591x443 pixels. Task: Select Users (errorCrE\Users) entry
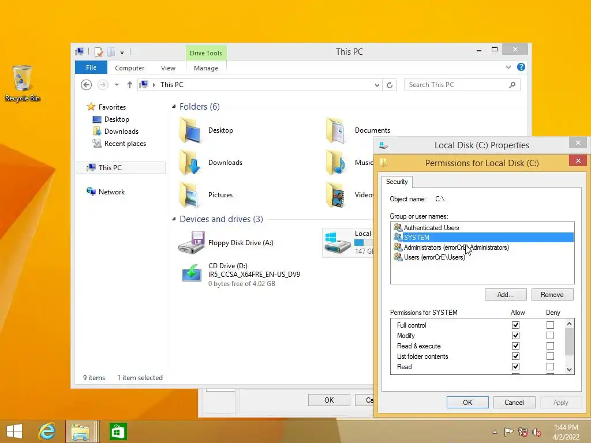(482, 257)
